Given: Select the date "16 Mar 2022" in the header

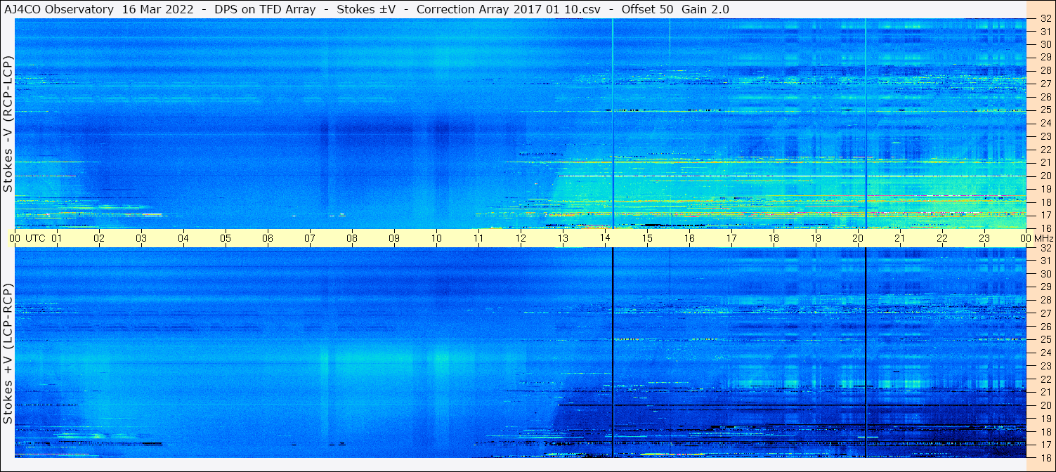Looking at the screenshot, I should point(159,10).
